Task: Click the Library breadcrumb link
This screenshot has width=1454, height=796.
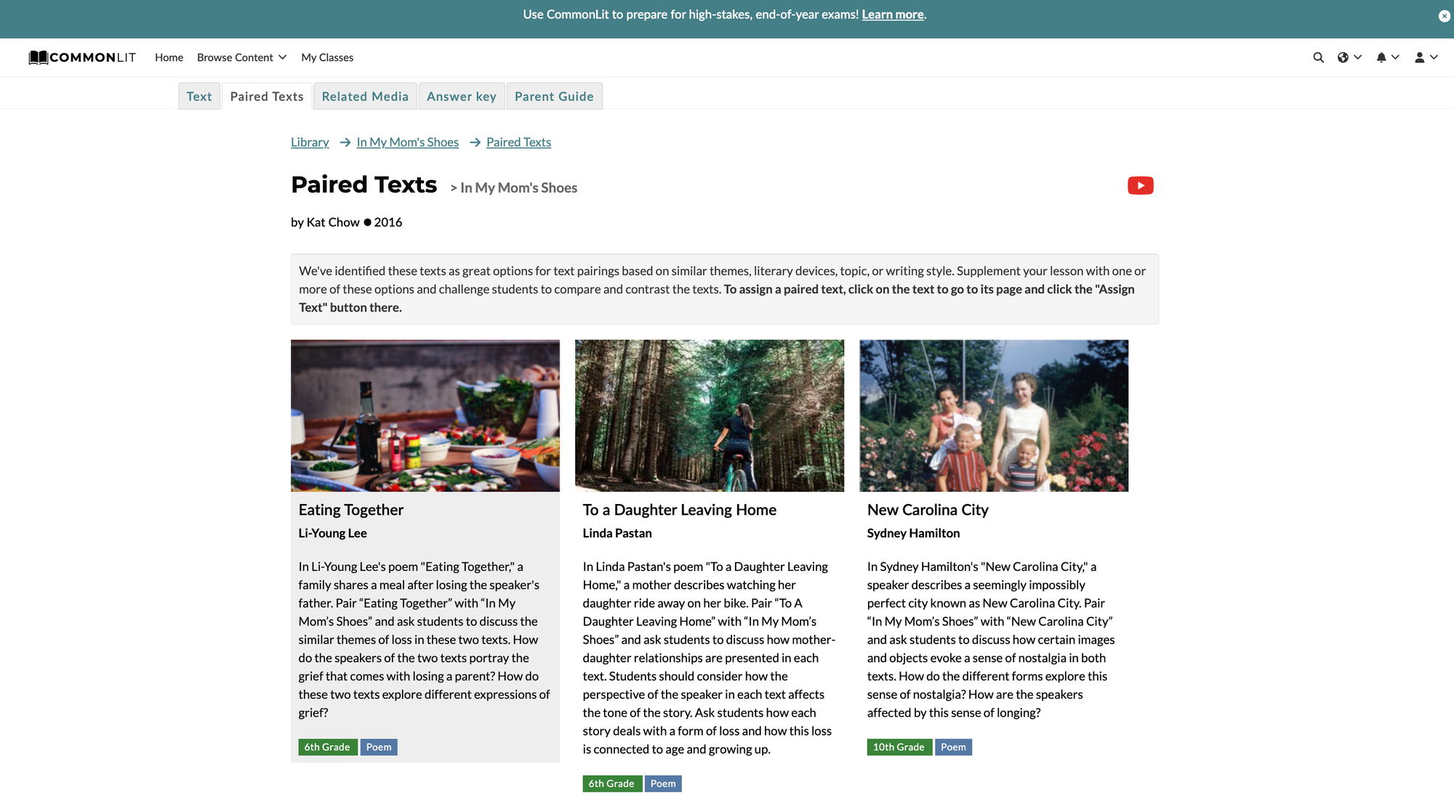Action: tap(310, 142)
